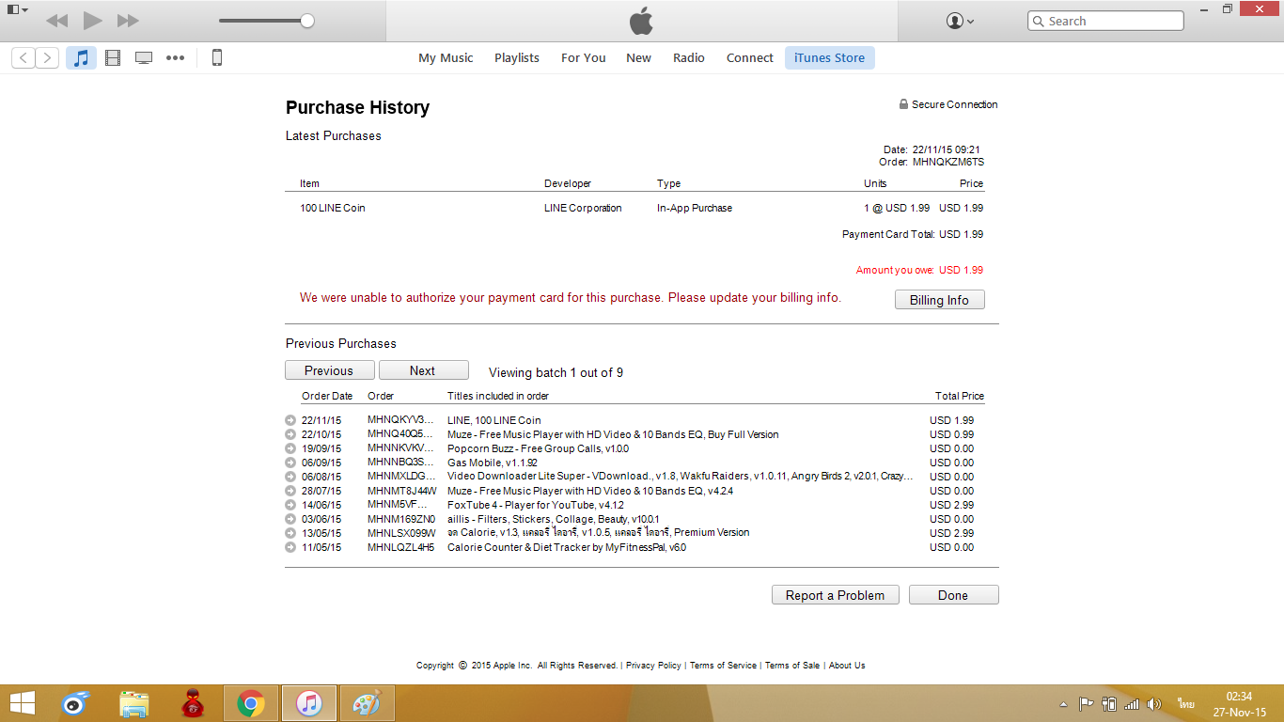Viewport: 1284px width, 722px height.
Task: Open the red icon app in taskbar
Action: 193,703
